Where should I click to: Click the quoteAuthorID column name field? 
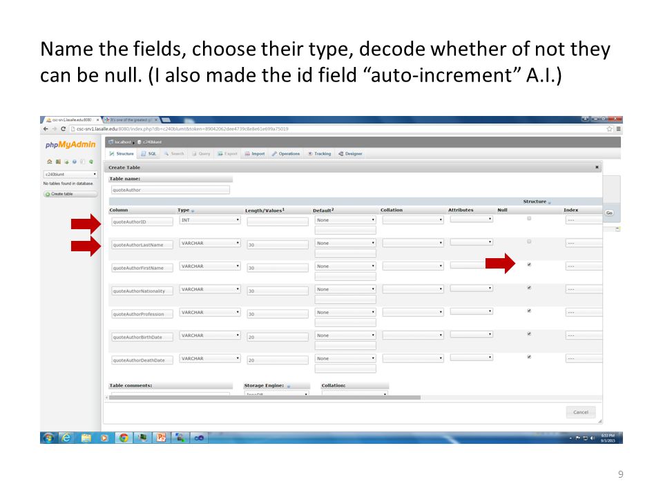(x=142, y=222)
